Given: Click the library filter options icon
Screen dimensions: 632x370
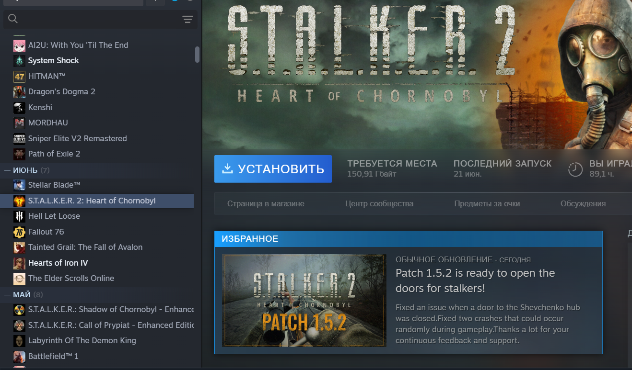Looking at the screenshot, I should coord(187,19).
